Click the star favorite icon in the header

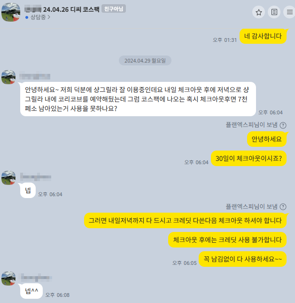coord(258,12)
